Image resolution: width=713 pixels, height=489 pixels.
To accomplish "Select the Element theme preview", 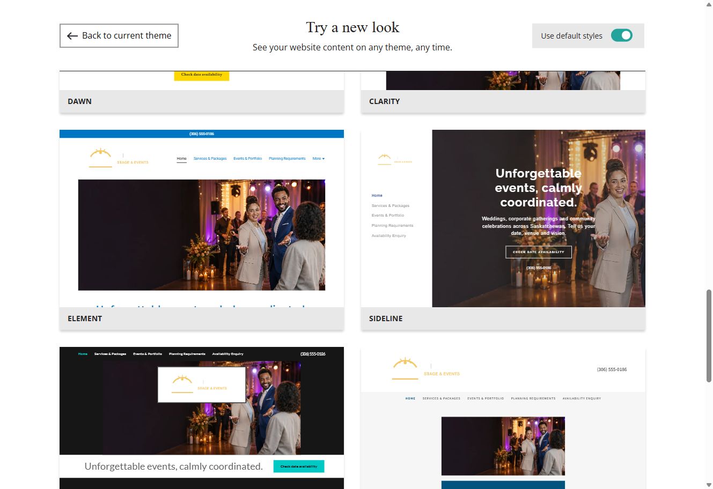I will click(x=202, y=218).
